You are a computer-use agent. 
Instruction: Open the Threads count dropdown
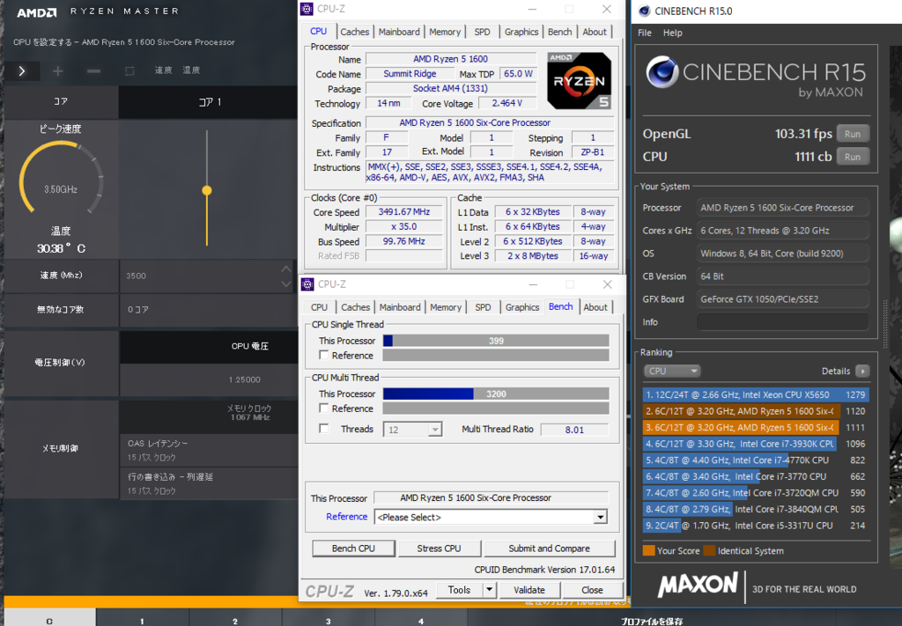(435, 430)
